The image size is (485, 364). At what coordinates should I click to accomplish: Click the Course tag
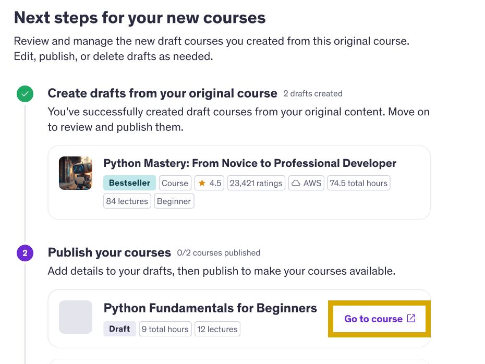click(175, 183)
